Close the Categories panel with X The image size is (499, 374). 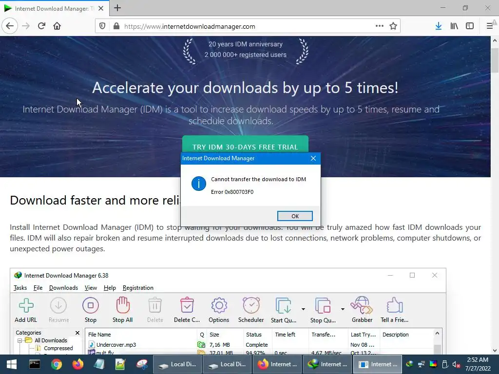pyautogui.click(x=77, y=333)
